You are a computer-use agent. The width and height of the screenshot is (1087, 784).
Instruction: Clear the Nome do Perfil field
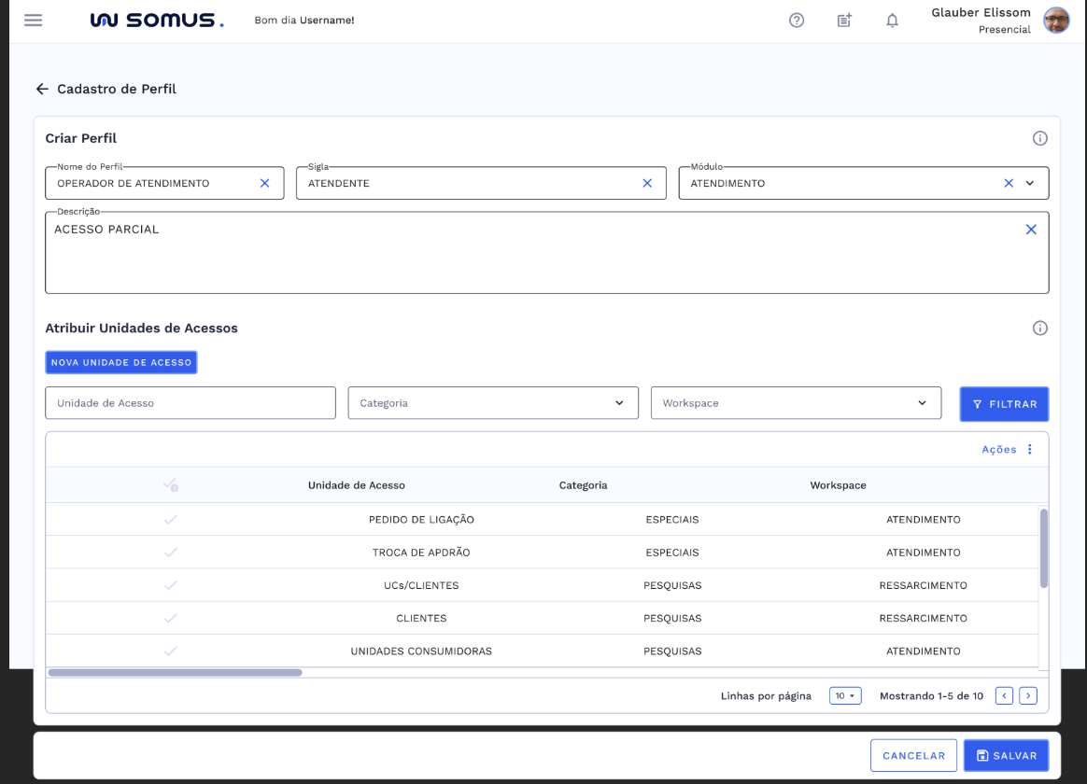pos(264,183)
